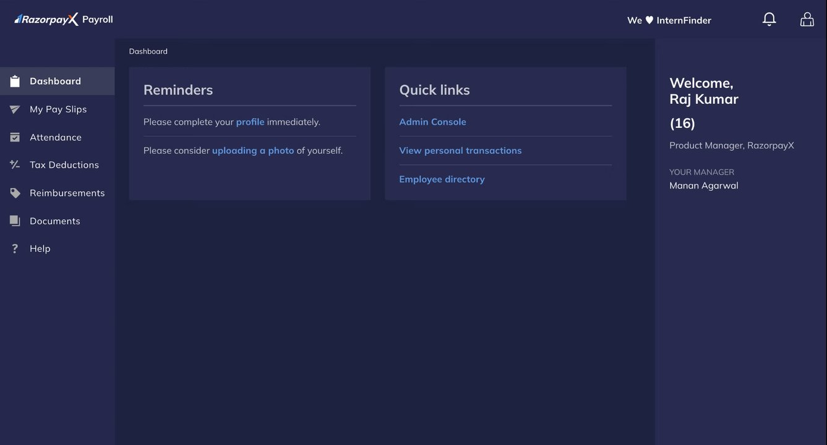Click manager name Manan Agarwal

click(704, 185)
